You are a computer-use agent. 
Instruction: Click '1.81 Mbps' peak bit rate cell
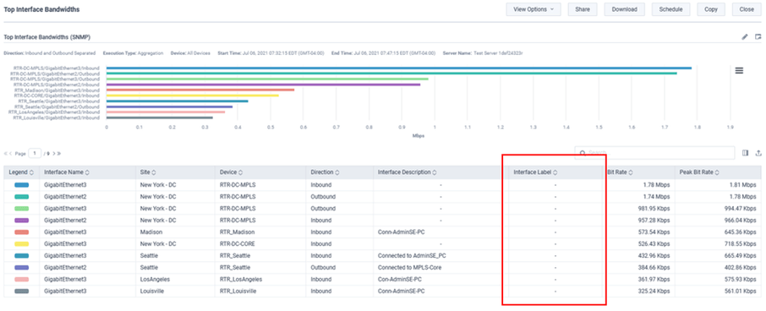[742, 185]
